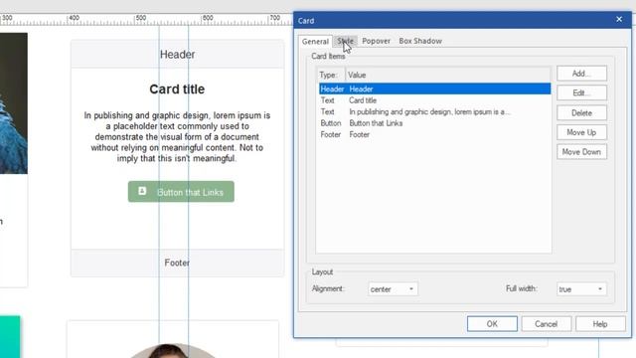Open Help for the Card dialog
This screenshot has width=636, height=358.
(x=600, y=324)
